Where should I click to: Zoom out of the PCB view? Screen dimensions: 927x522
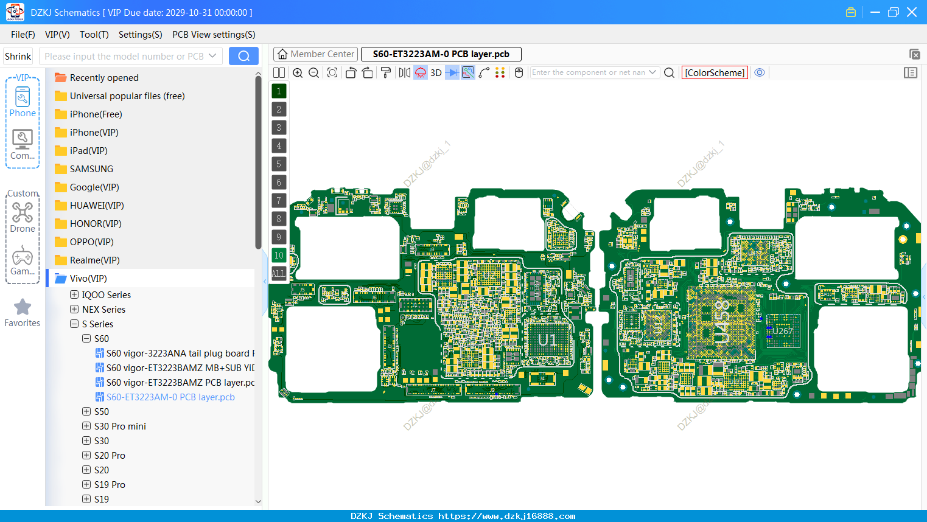pos(314,72)
